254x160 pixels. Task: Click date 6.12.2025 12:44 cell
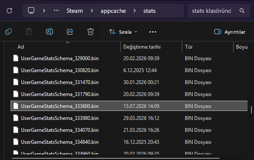(140, 70)
